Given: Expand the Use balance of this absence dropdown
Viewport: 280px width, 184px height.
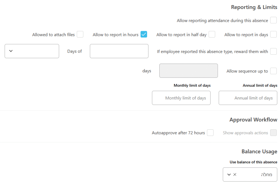Looking at the screenshot, I should (x=229, y=175).
